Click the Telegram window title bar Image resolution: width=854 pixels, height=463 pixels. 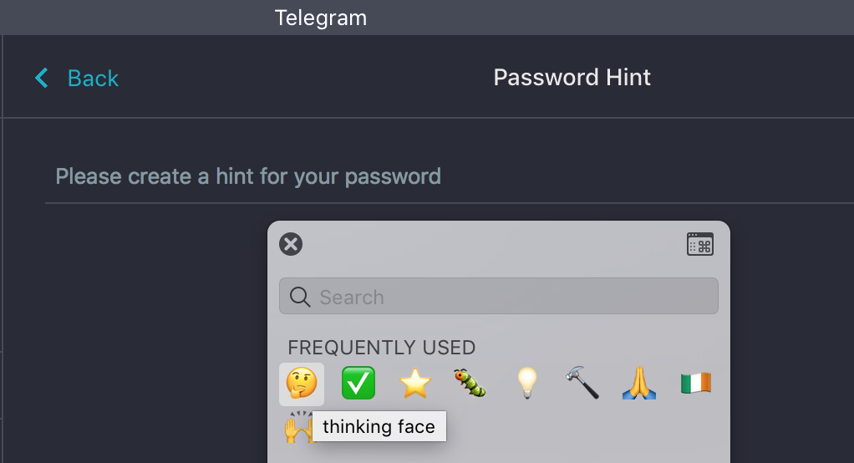pyautogui.click(x=321, y=18)
